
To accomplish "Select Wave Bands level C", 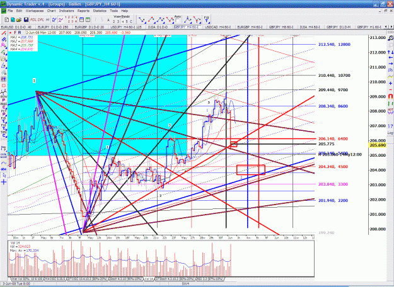I will pos(131,21).
